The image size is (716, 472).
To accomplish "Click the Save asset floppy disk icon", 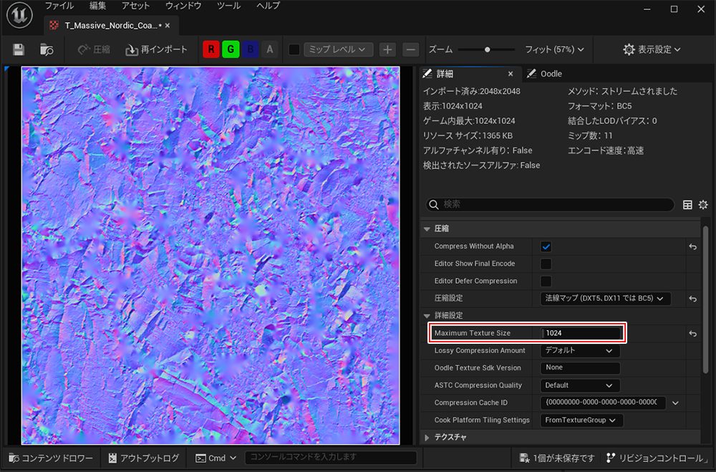I will click(x=19, y=49).
